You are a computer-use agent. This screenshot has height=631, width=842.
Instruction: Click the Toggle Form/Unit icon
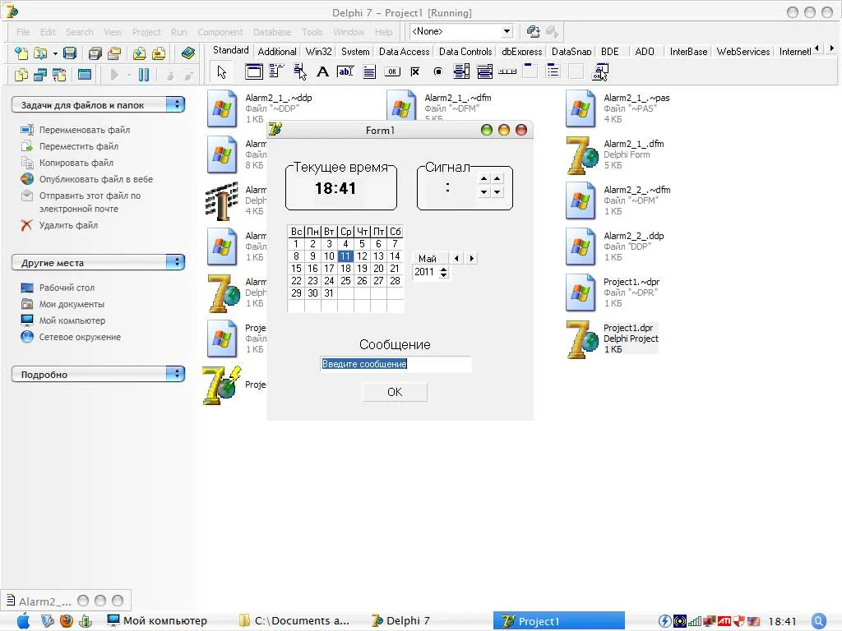coord(59,75)
